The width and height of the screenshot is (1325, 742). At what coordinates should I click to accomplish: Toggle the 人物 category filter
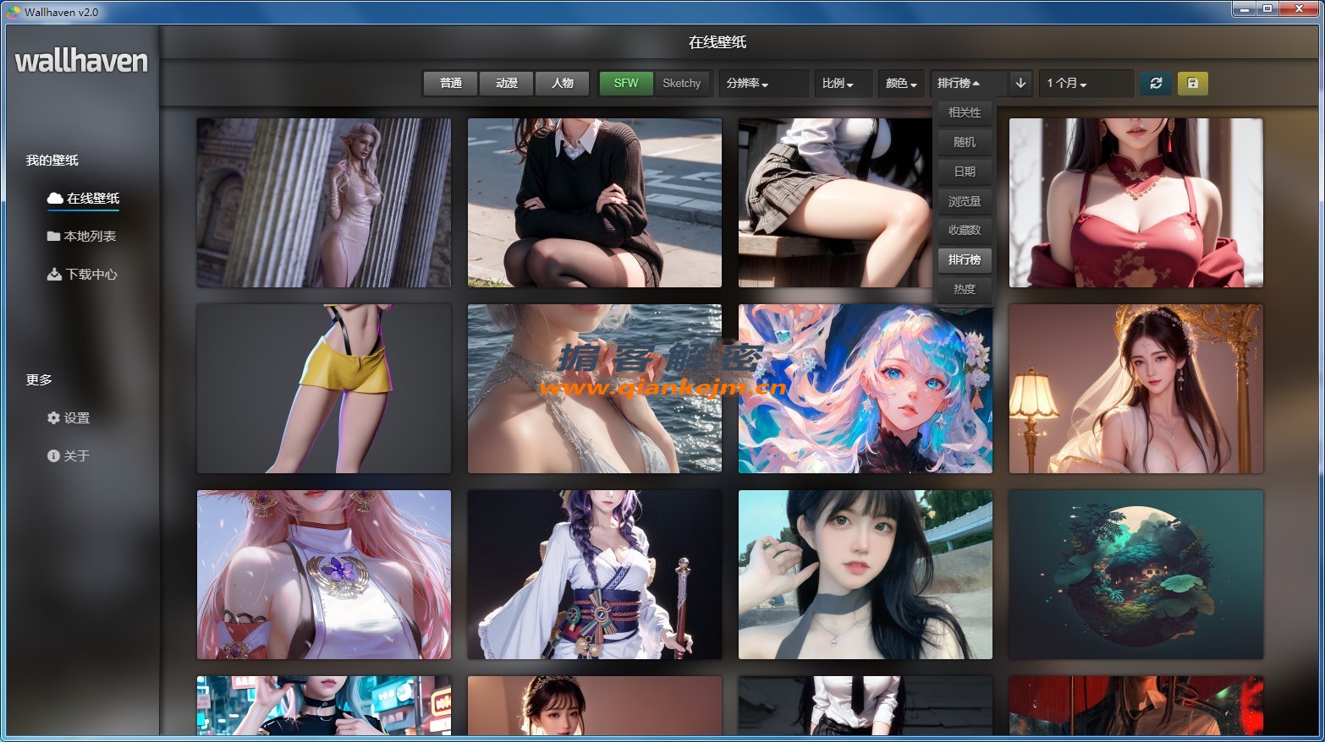pos(563,83)
